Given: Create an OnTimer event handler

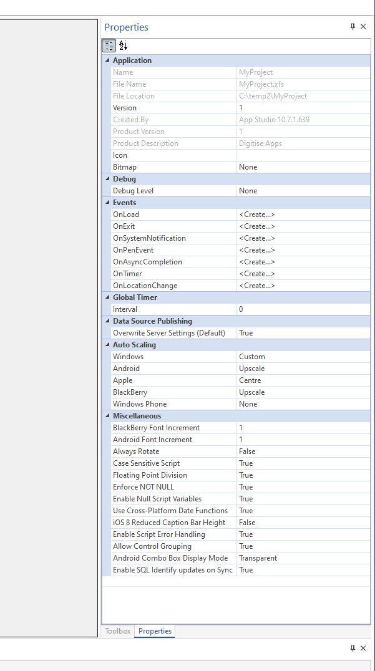Looking at the screenshot, I should coord(303,274).
